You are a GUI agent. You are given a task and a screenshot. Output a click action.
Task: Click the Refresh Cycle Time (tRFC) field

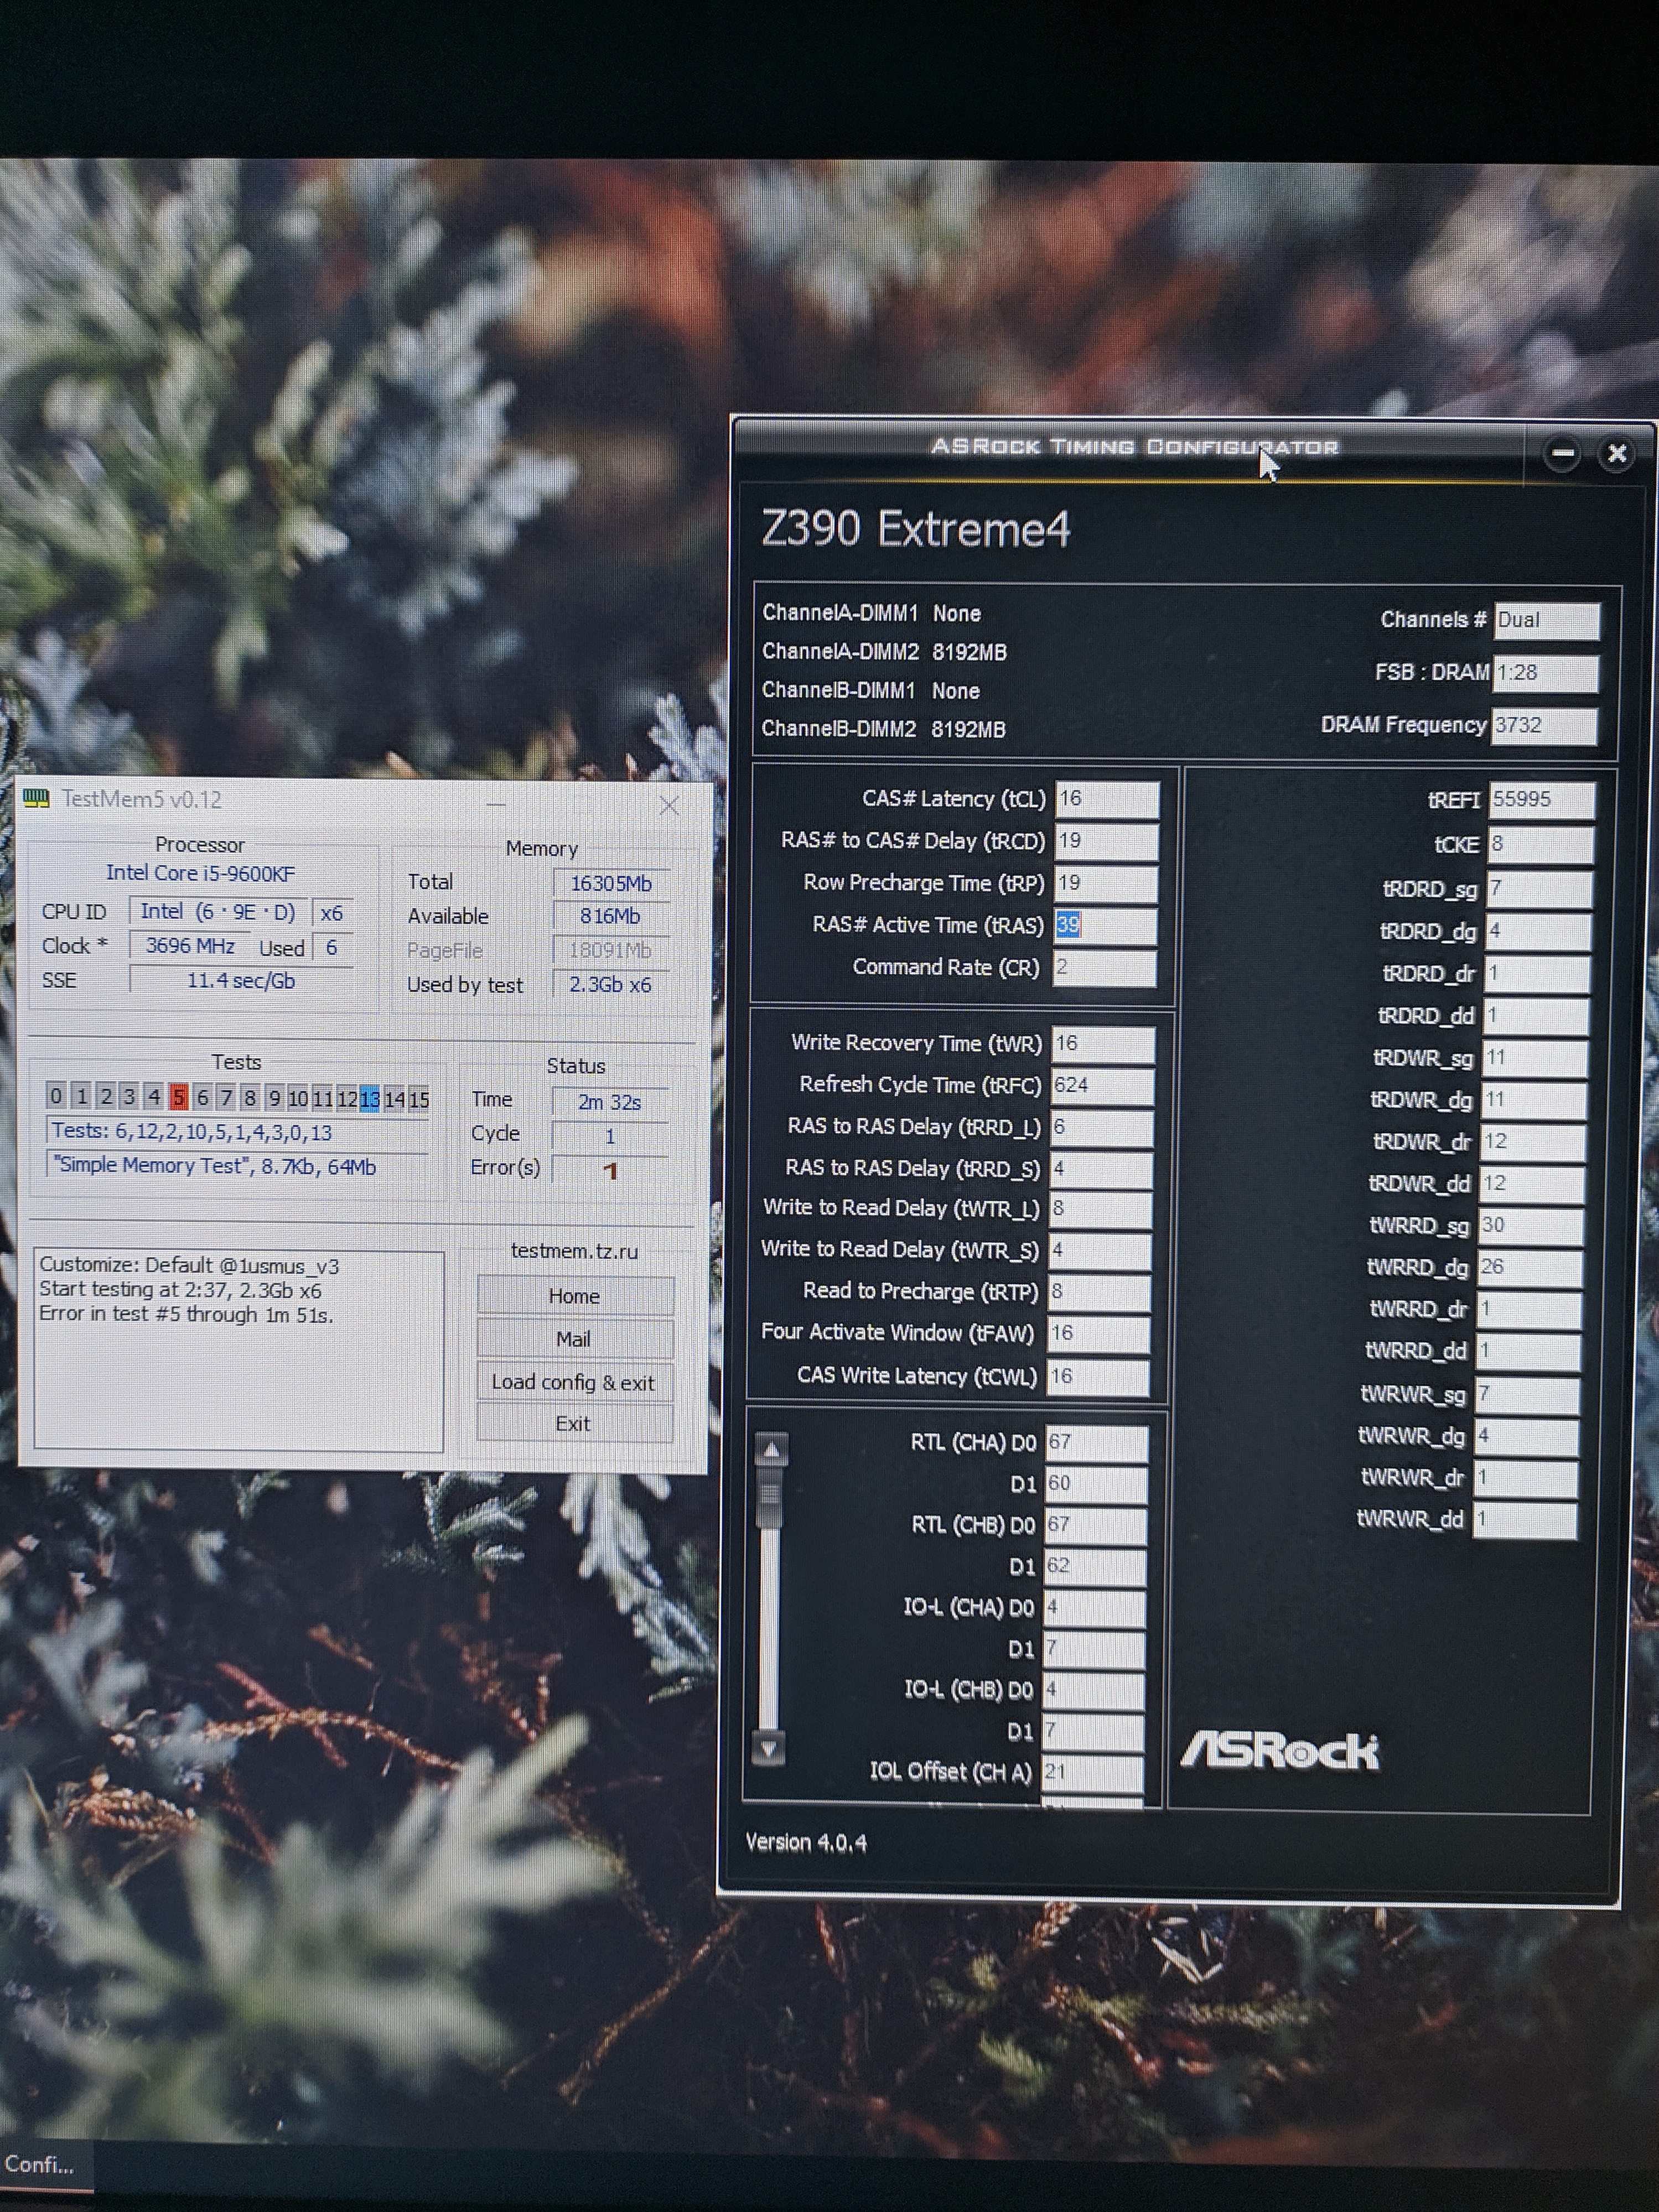pyautogui.click(x=1102, y=1085)
